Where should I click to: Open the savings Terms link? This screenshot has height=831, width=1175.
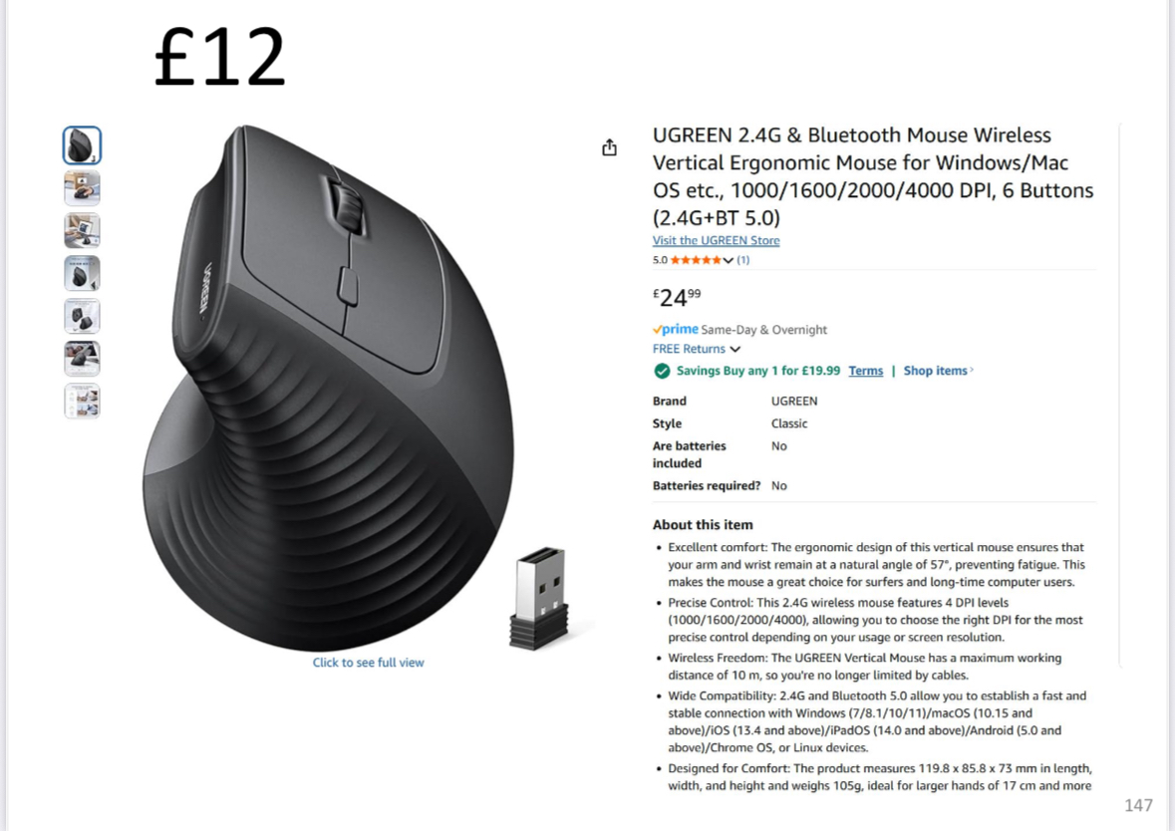[x=865, y=371]
